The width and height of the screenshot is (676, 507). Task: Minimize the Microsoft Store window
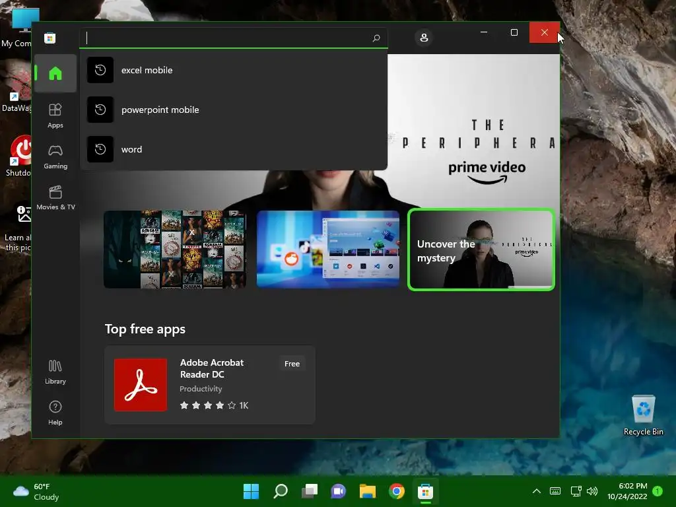click(484, 32)
